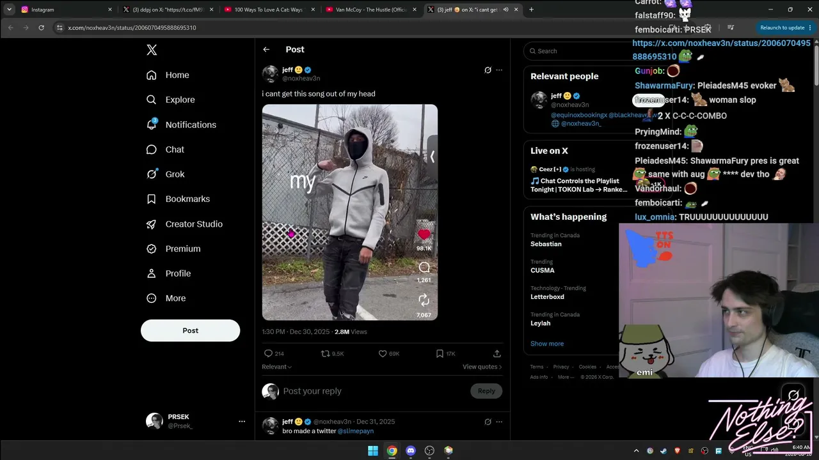Click the white Post button in sidebar
Screen dimensions: 819x460
coord(190,330)
